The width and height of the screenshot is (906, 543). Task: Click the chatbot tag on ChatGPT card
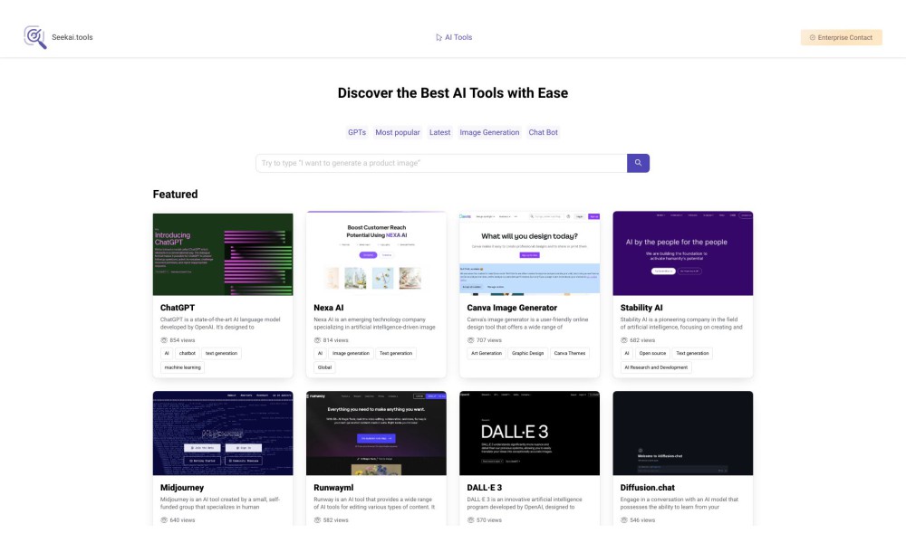pyautogui.click(x=188, y=353)
